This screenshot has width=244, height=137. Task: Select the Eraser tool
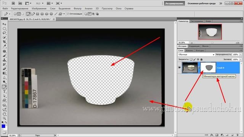[x=4, y=68]
